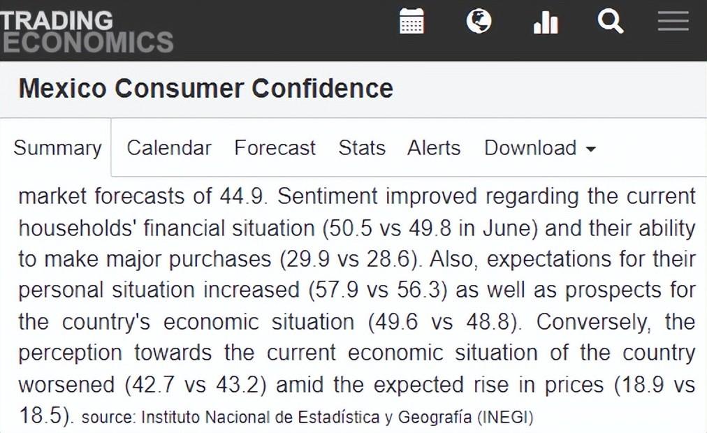Click the globe countries icon
Viewport: 707px width, 433px height.
[x=479, y=21]
